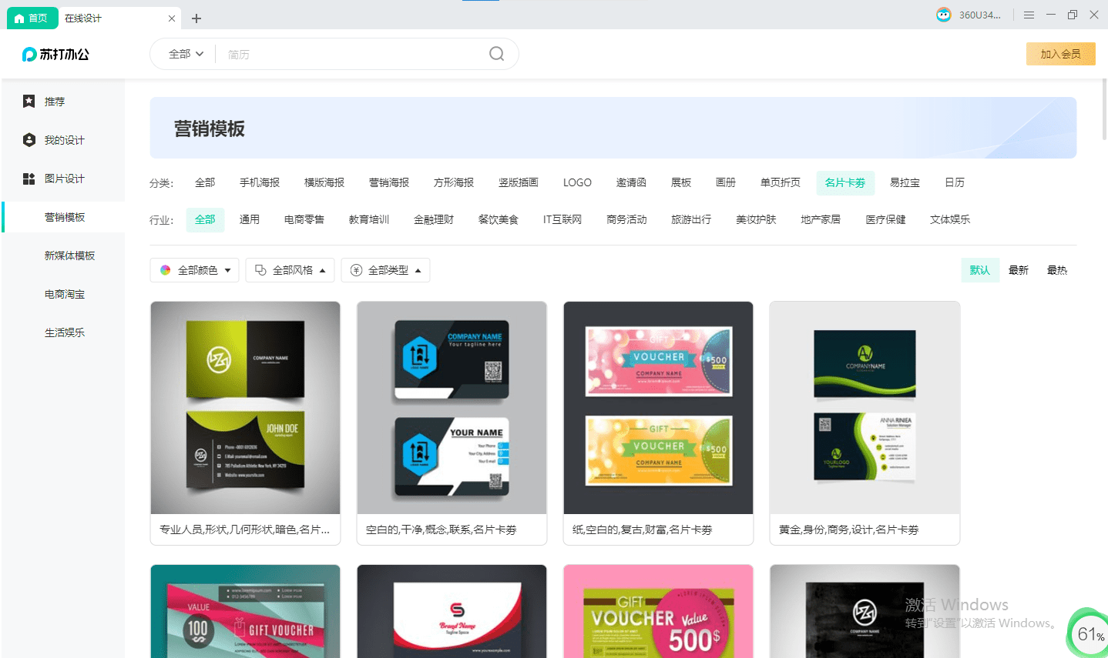Select industry 全部 in 行业 row
1108x658 pixels.
(x=205, y=219)
